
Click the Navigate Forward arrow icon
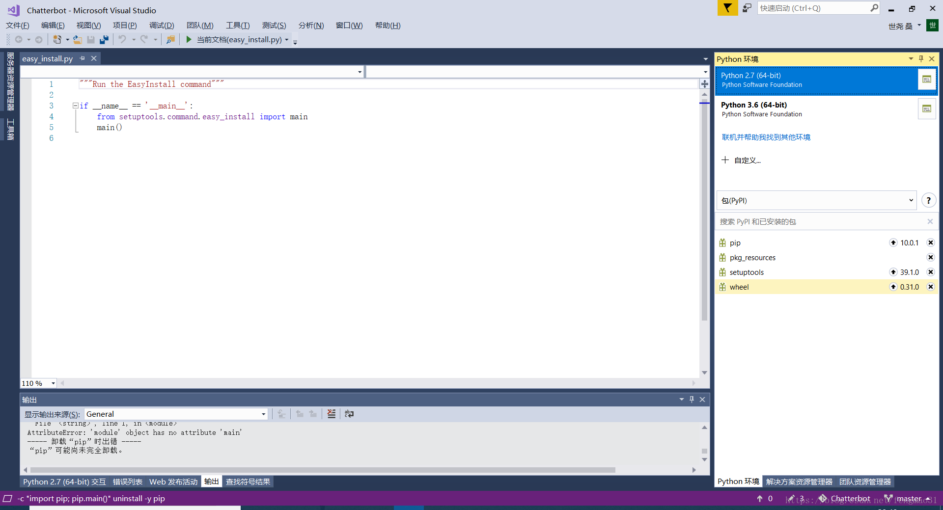click(39, 40)
